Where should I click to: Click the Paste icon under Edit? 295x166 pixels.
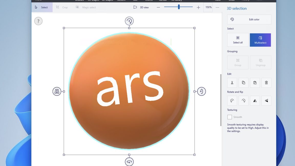(x=255, y=83)
